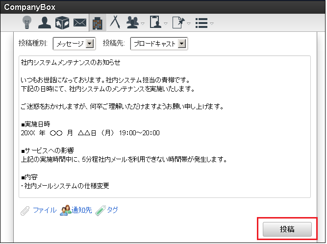Click the line ・社内メールシステムの仕様変更
Image resolution: width=327 pixels, height=244 pixels.
click(65, 186)
